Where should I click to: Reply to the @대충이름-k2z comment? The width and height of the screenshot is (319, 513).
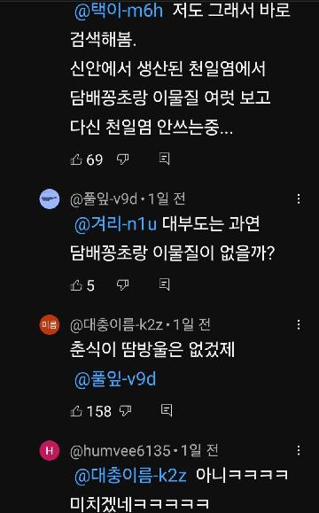(x=167, y=410)
